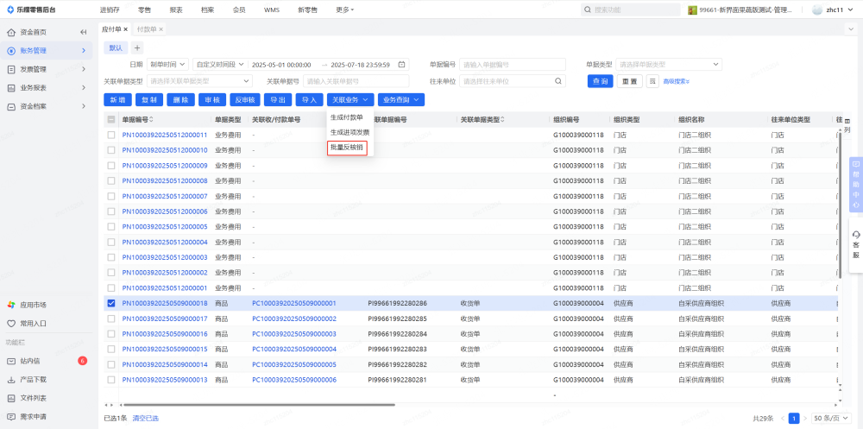Click the 清空已选 link
Viewport: 863px width, 429px height.
145,418
